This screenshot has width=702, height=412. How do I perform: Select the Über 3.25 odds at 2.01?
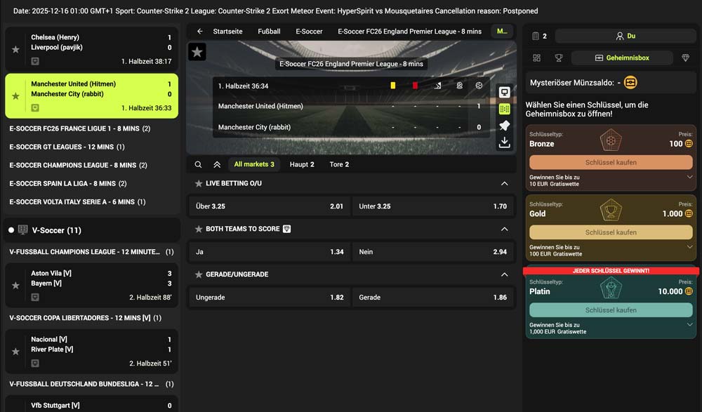[x=268, y=206]
